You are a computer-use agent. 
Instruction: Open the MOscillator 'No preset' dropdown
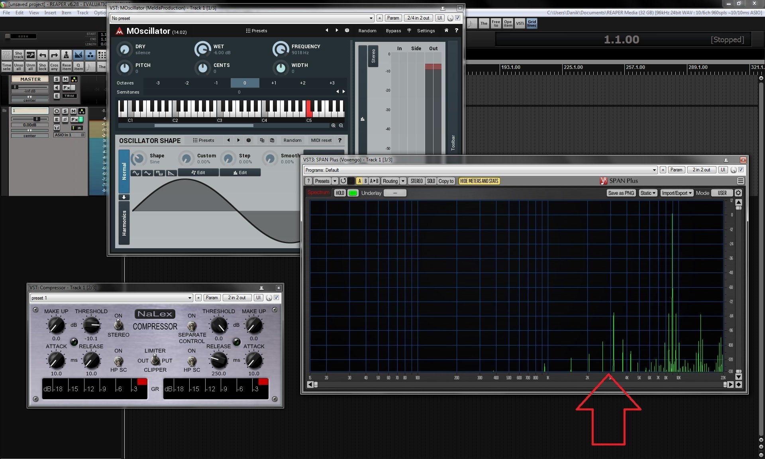point(242,18)
